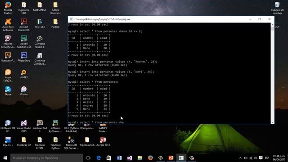Close the mysql.exe console window
The image size is (288, 162).
[269, 19]
